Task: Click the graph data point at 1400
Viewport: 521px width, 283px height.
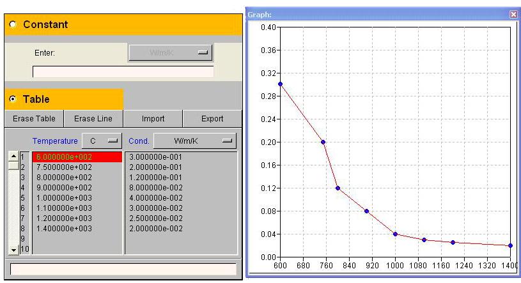Action: click(510, 246)
